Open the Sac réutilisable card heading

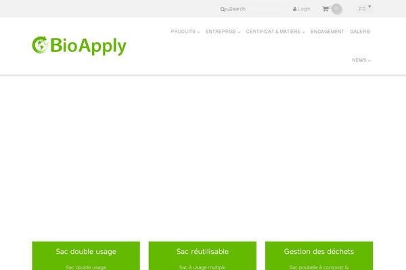pos(202,251)
